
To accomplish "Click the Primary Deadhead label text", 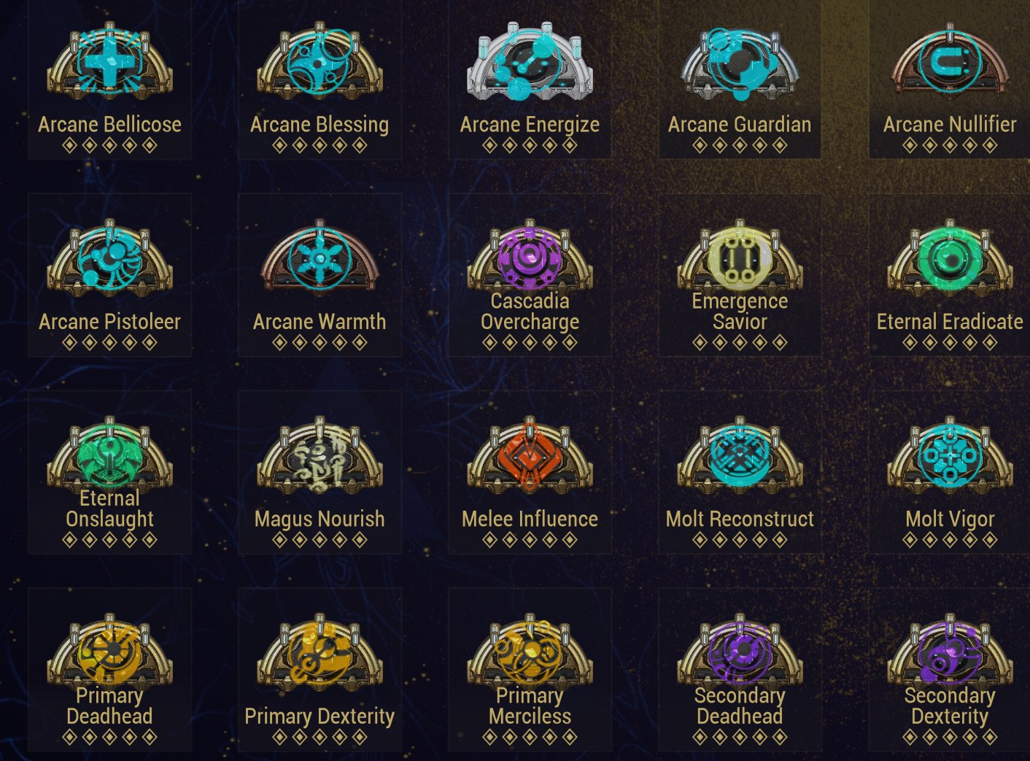I will [x=110, y=706].
